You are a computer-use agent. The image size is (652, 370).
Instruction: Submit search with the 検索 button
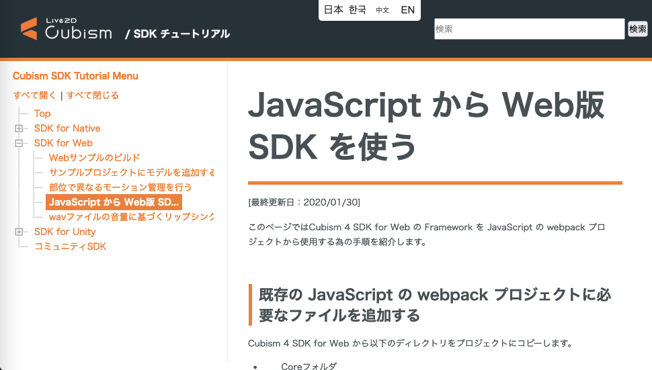pos(637,29)
